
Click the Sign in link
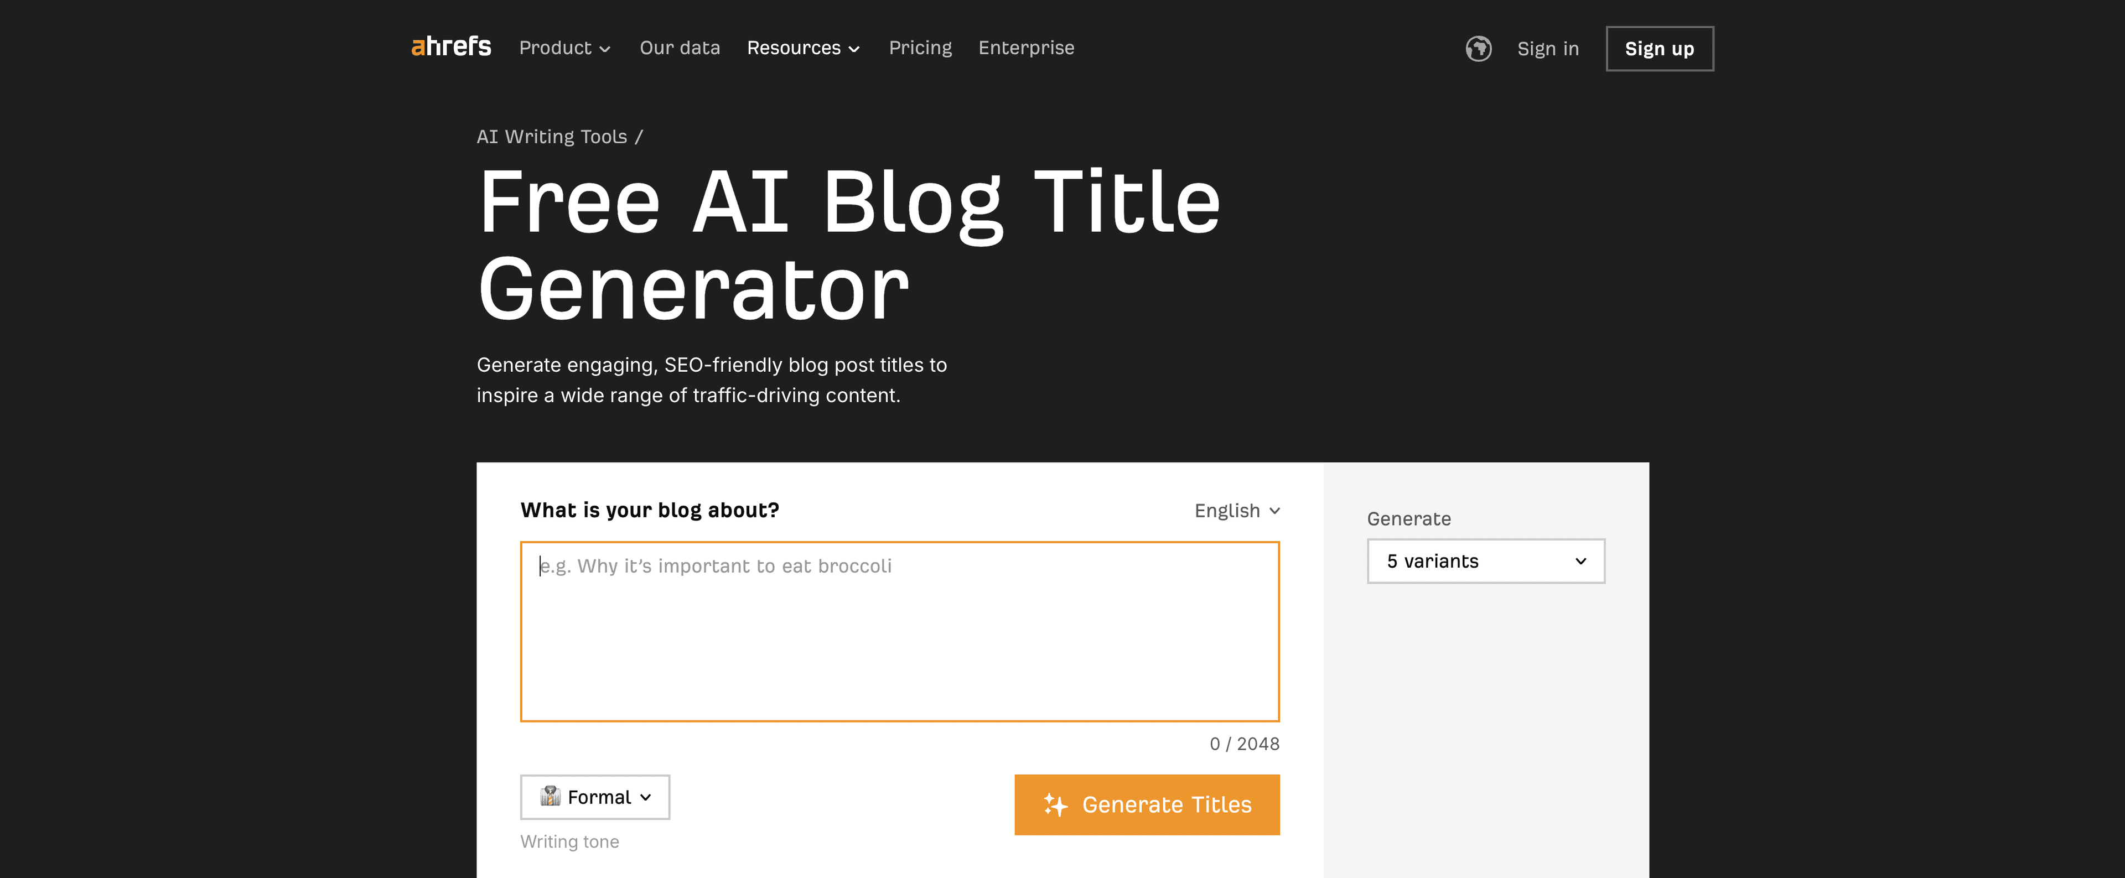click(x=1548, y=49)
